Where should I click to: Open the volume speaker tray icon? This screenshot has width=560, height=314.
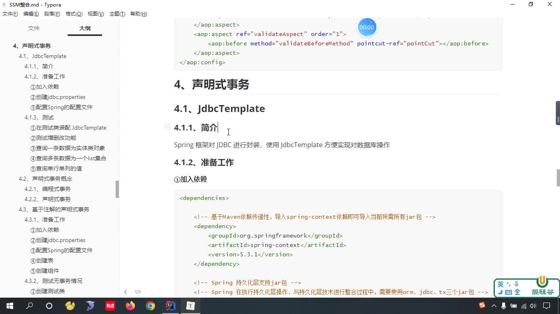(533, 305)
